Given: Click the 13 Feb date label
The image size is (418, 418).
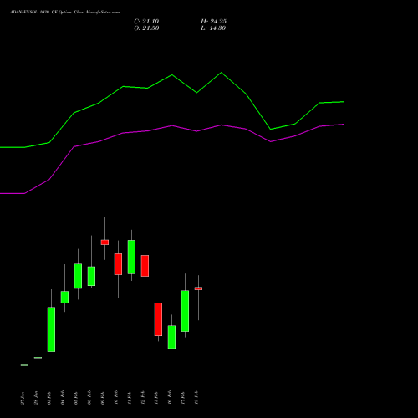Looking at the screenshot, I should [x=156, y=398].
